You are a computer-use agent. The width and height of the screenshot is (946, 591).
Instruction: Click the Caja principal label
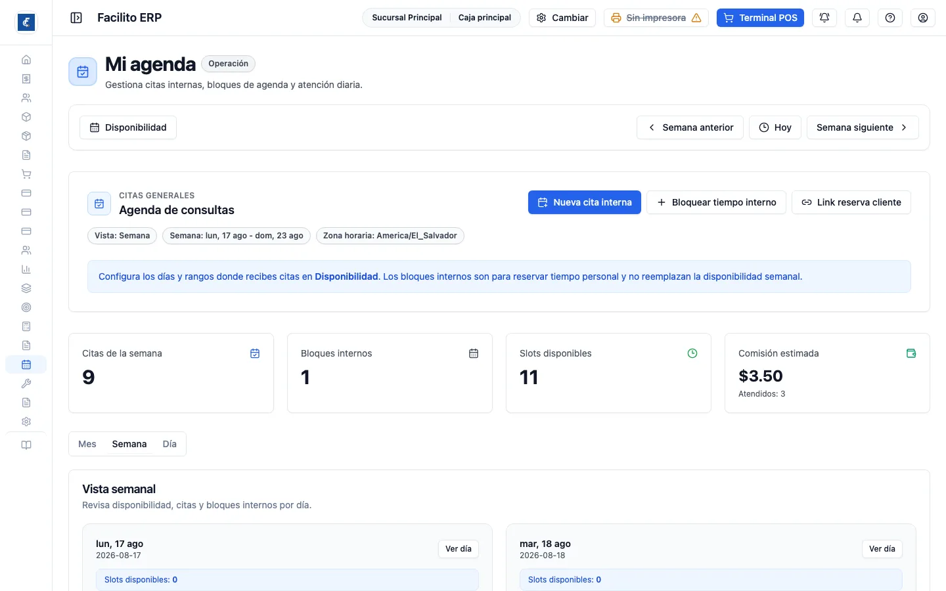485,18
